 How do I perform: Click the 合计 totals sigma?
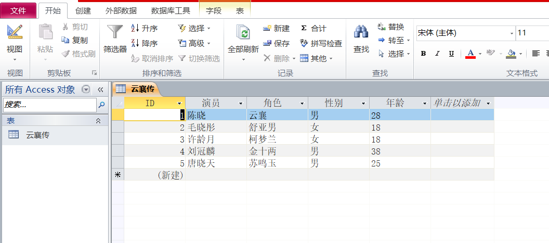304,29
